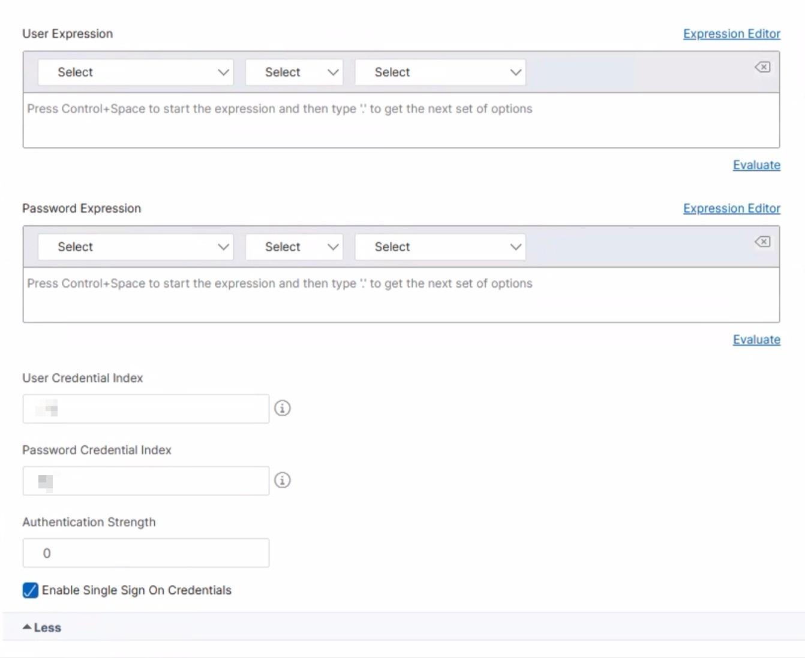Focus the User Credential Index field
The width and height of the screenshot is (805, 658).
tap(146, 409)
